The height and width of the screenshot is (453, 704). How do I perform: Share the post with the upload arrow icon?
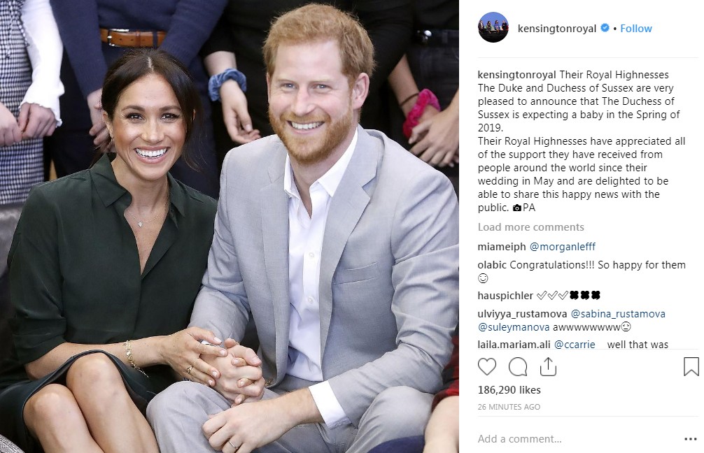[x=548, y=367]
